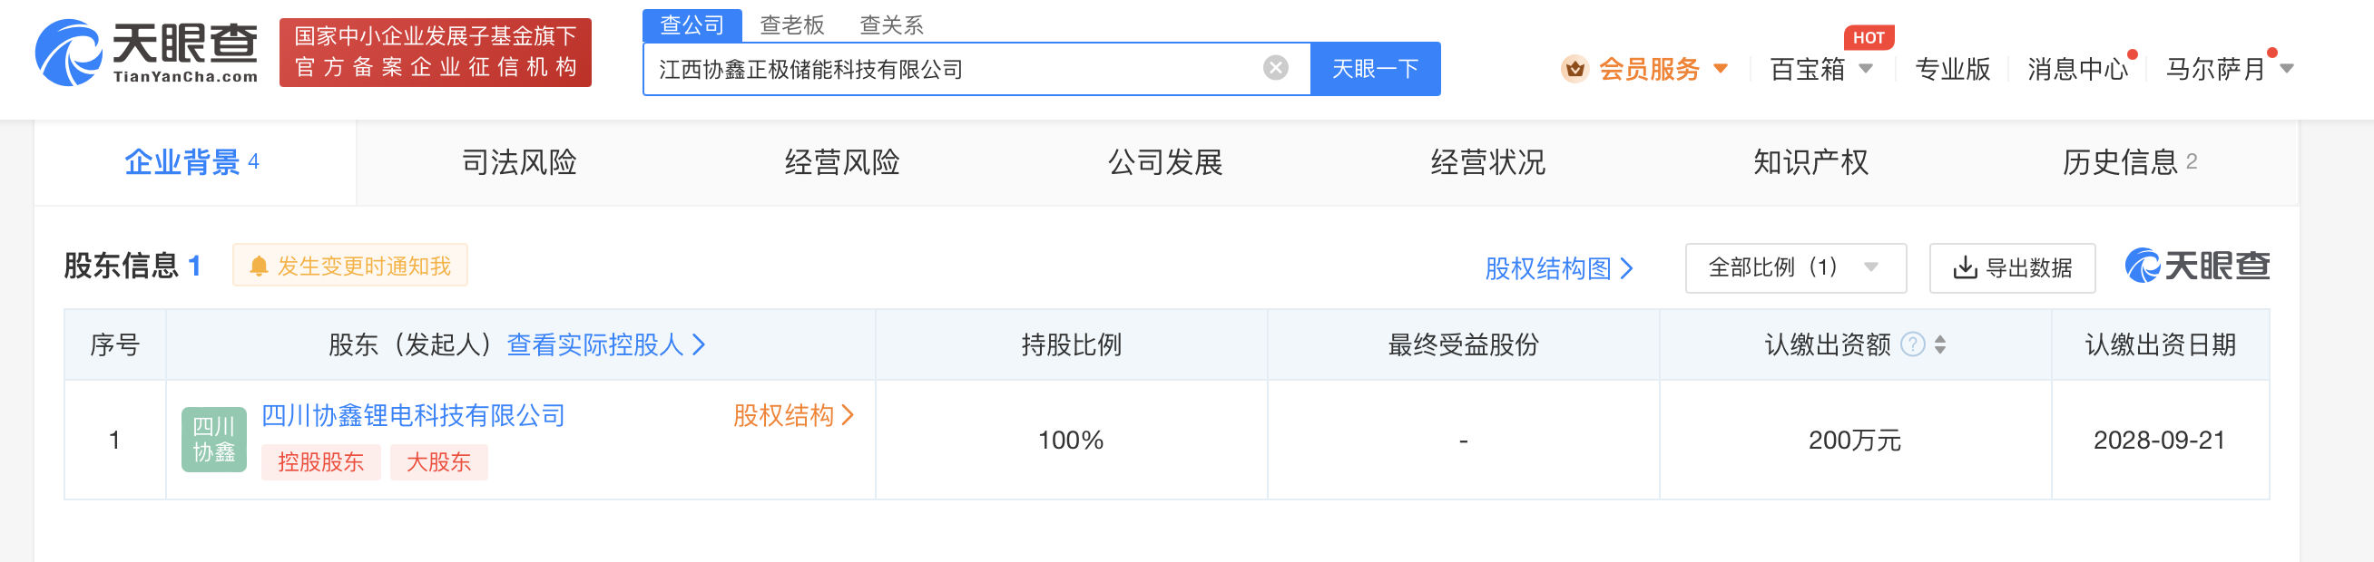Screen dimensions: 2374x562
Task: Click the 控股股东 tag
Action: (x=320, y=462)
